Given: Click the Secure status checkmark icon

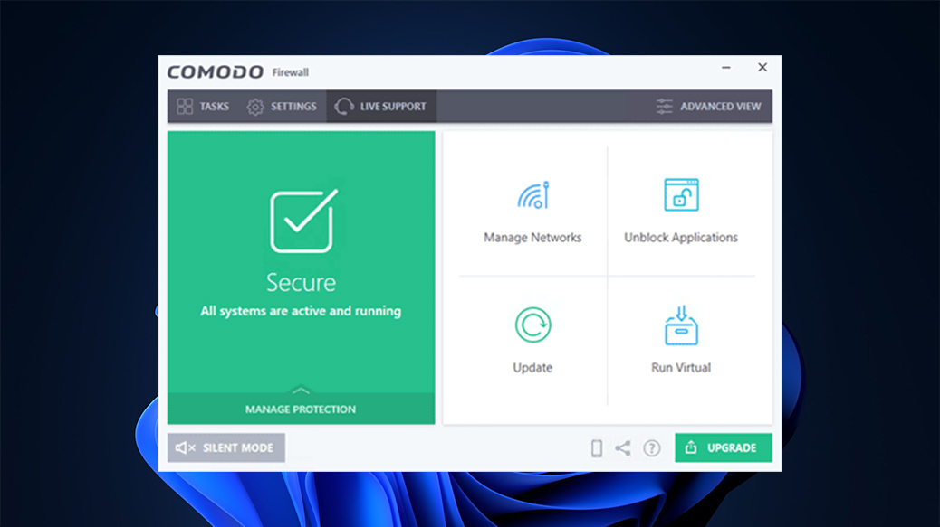Looking at the screenshot, I should tap(303, 221).
